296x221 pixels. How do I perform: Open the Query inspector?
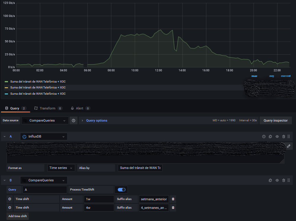point(275,120)
